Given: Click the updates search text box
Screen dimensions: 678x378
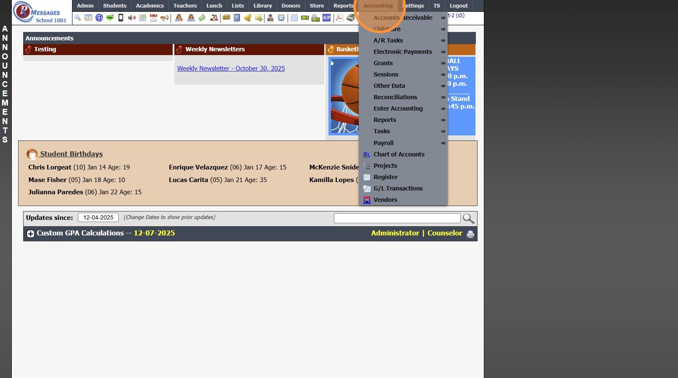Looking at the screenshot, I should 397,218.
